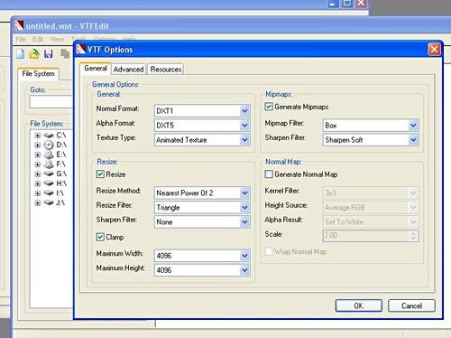Select the I:\ drive icon

coord(49,193)
